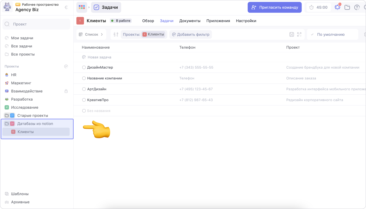Check off the КреативПро task
This screenshot has width=366, height=209.
84,100
